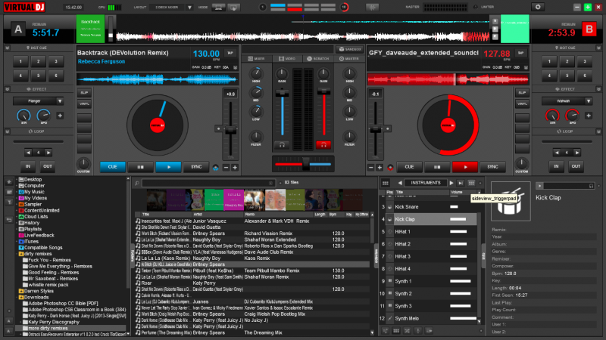606x340 pixels.
Task: Toggle SYNC on deck B
Action: tap(492, 167)
